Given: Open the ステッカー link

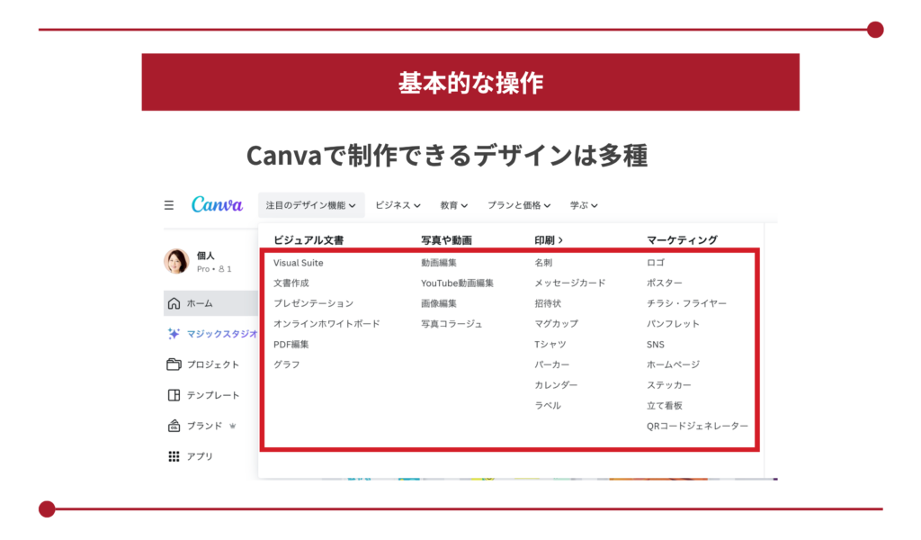Looking at the screenshot, I should (669, 385).
